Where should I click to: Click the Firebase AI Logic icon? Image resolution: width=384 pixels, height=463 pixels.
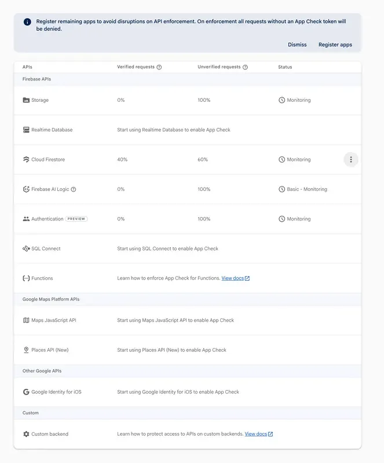tap(26, 189)
